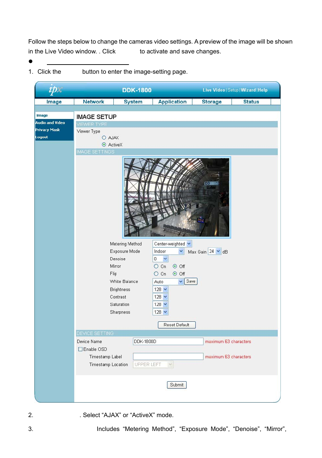Click the white balance Save button
The height and width of the screenshot is (458, 322).
click(191, 281)
